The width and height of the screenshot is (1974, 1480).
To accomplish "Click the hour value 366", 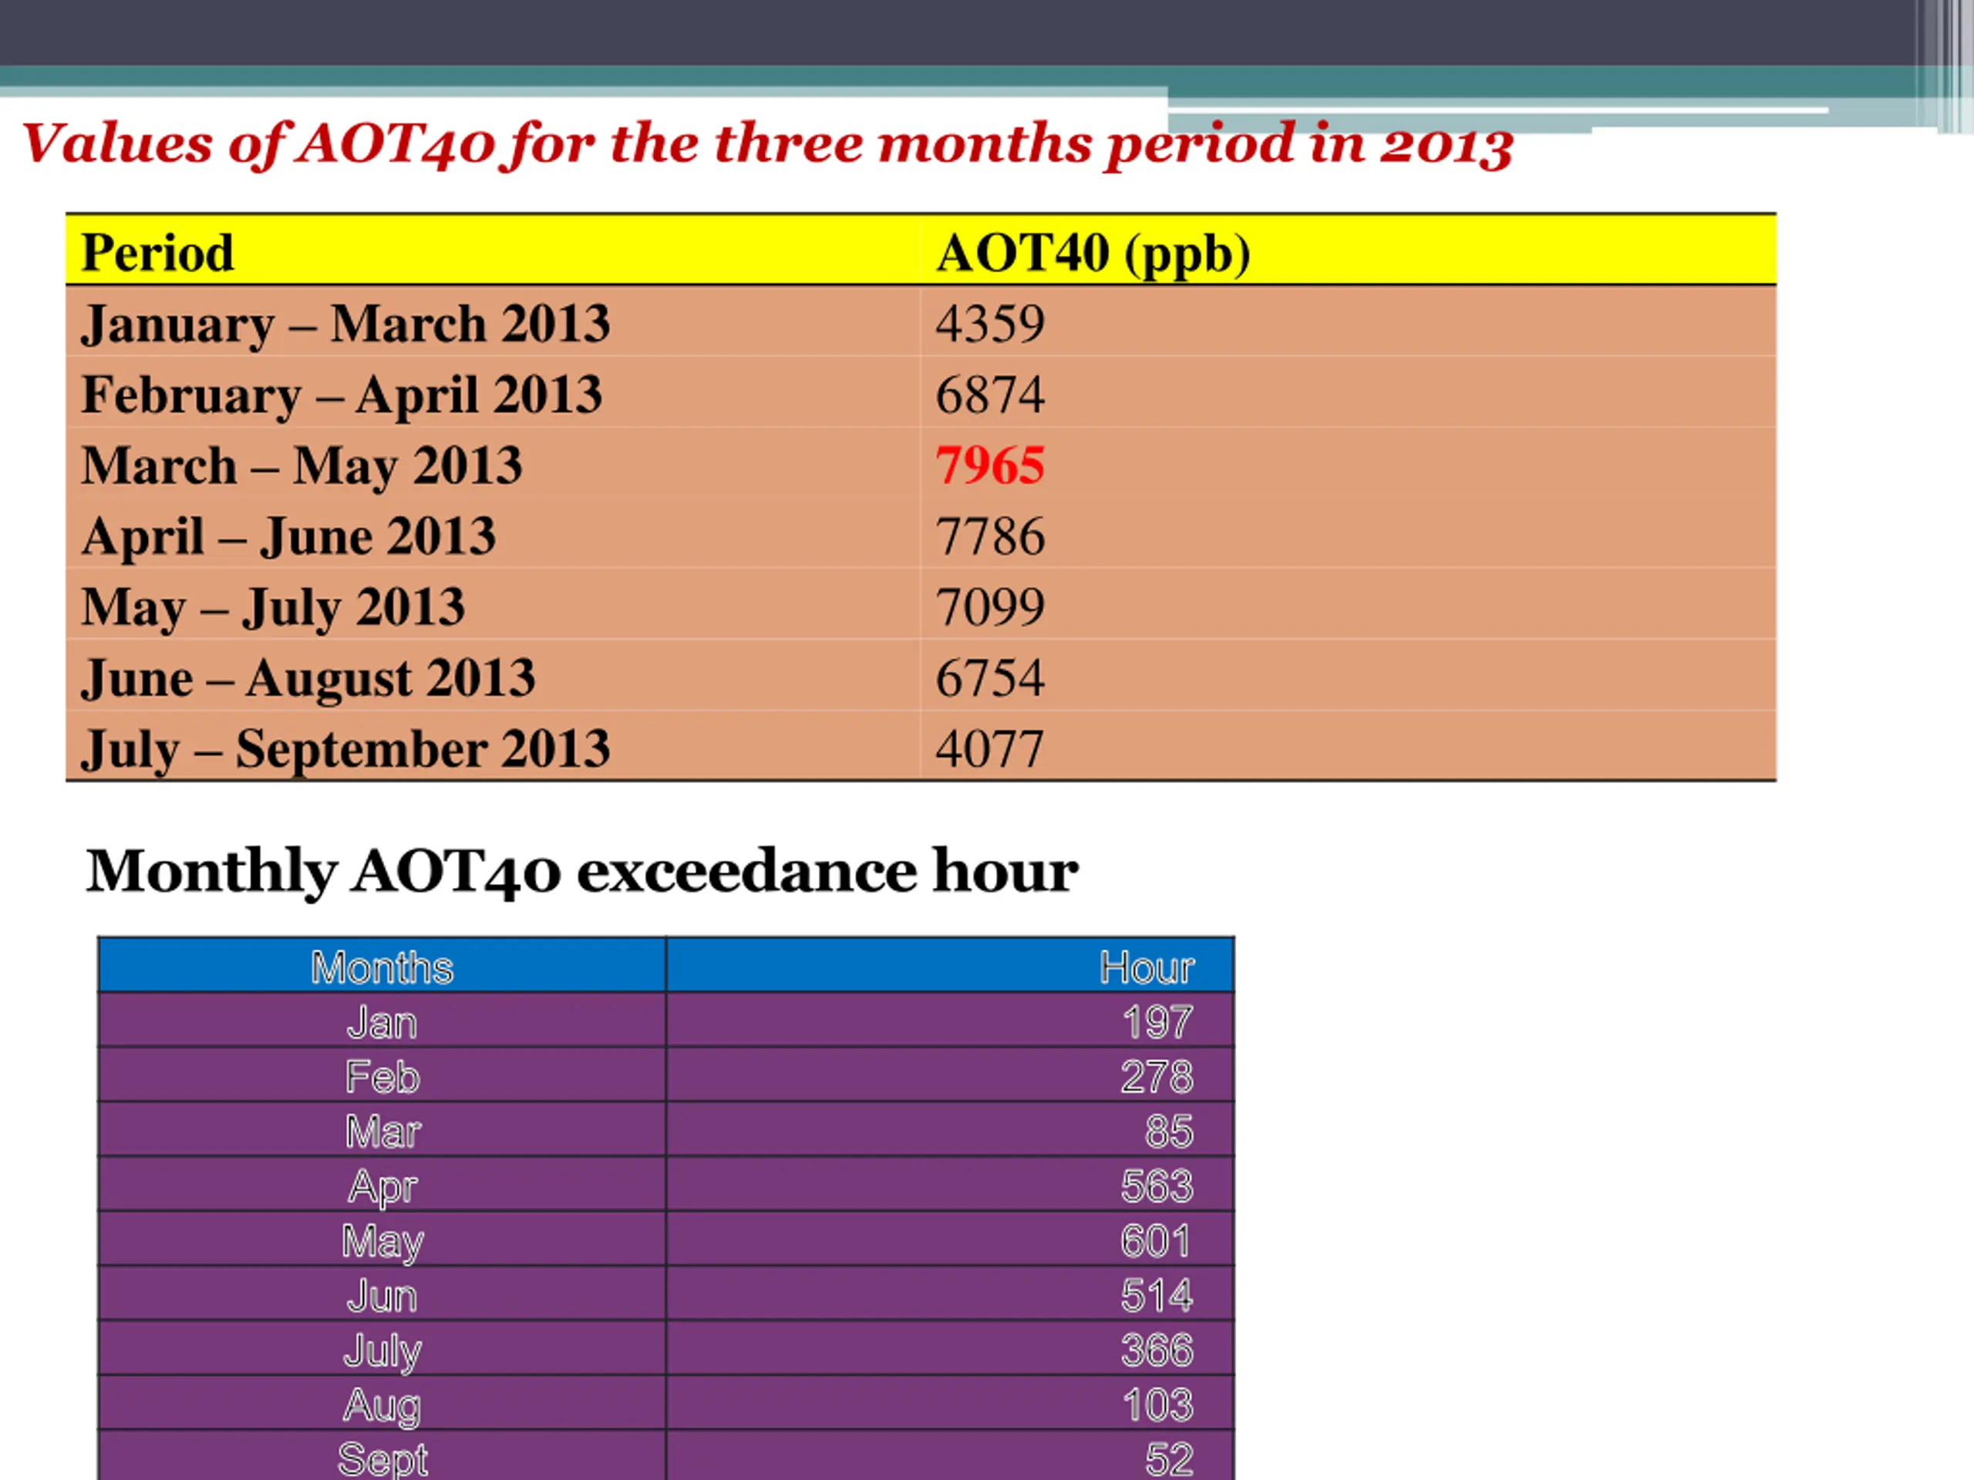I will click(1157, 1350).
